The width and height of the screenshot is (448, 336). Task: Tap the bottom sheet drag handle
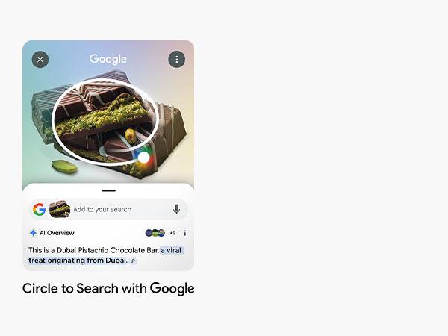108,190
